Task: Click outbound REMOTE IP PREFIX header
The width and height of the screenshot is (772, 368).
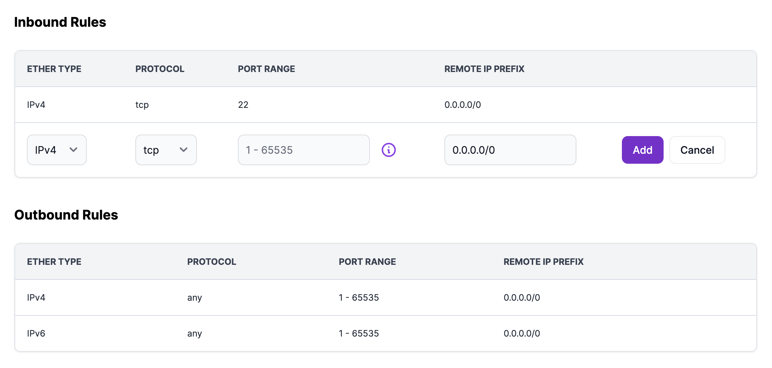Action: tap(543, 262)
